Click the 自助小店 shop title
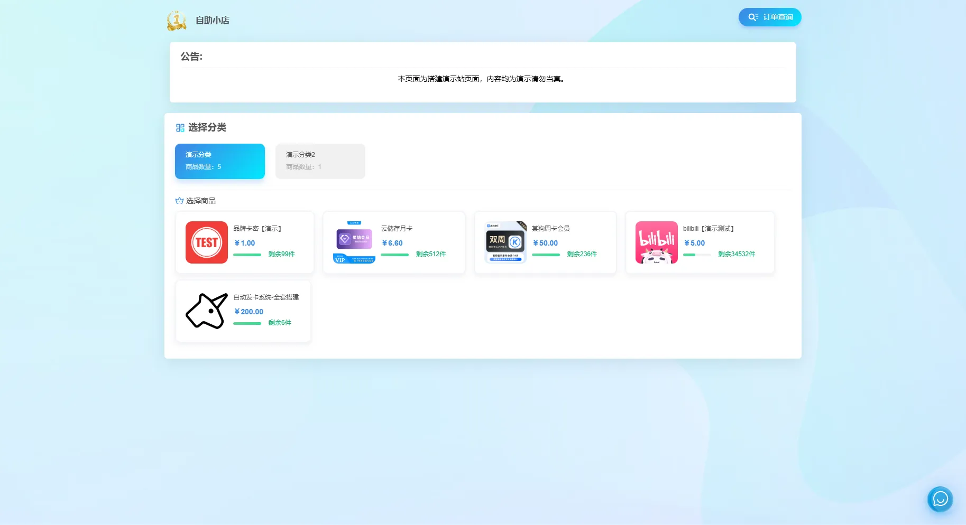Viewport: 966px width, 525px height. (213, 20)
